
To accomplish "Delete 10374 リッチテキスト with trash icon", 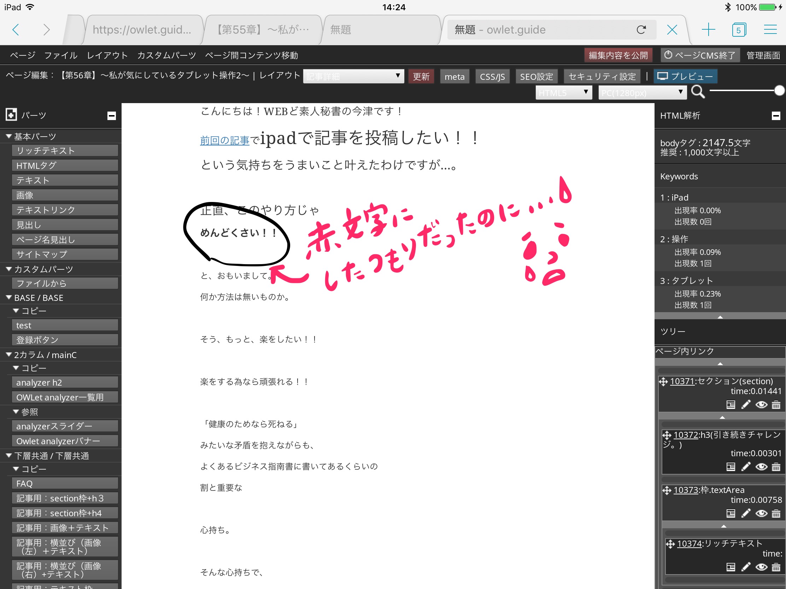I will tap(776, 567).
